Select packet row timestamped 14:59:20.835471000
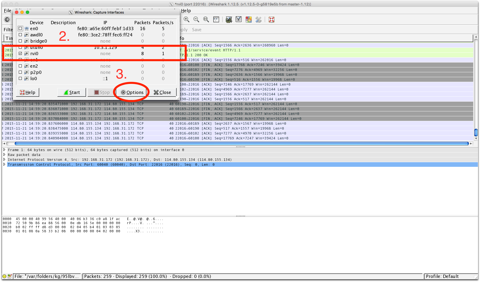Screen dimensions: 480x282 (x=237, y=104)
